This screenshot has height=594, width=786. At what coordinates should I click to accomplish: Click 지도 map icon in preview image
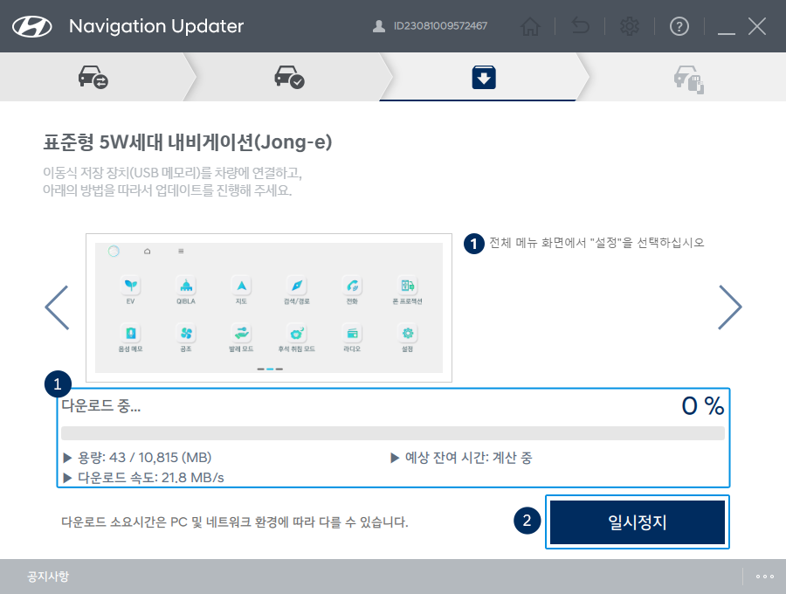pyautogui.click(x=242, y=286)
